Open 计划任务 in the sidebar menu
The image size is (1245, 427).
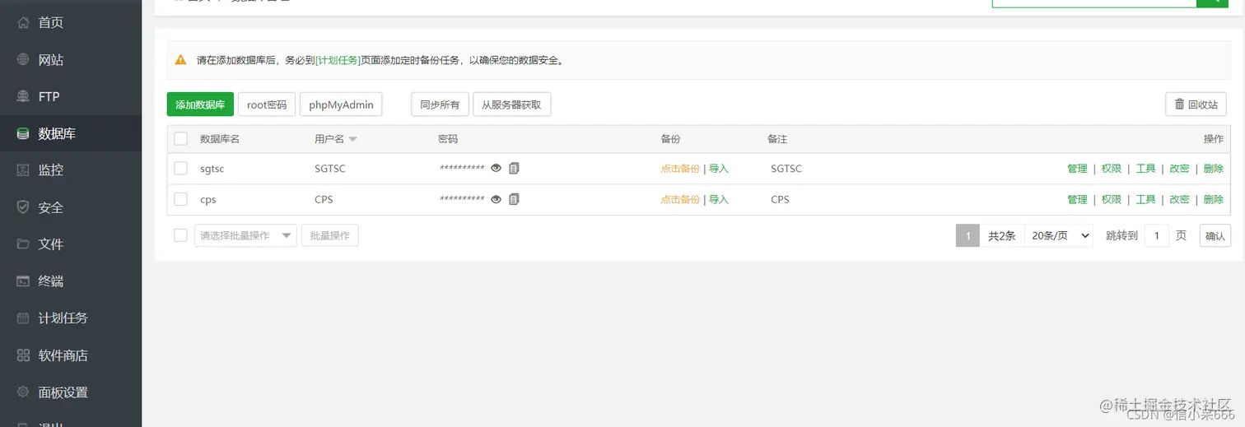coord(63,318)
